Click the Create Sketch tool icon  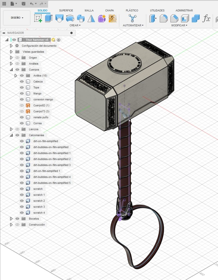pyautogui.click(x=38, y=18)
